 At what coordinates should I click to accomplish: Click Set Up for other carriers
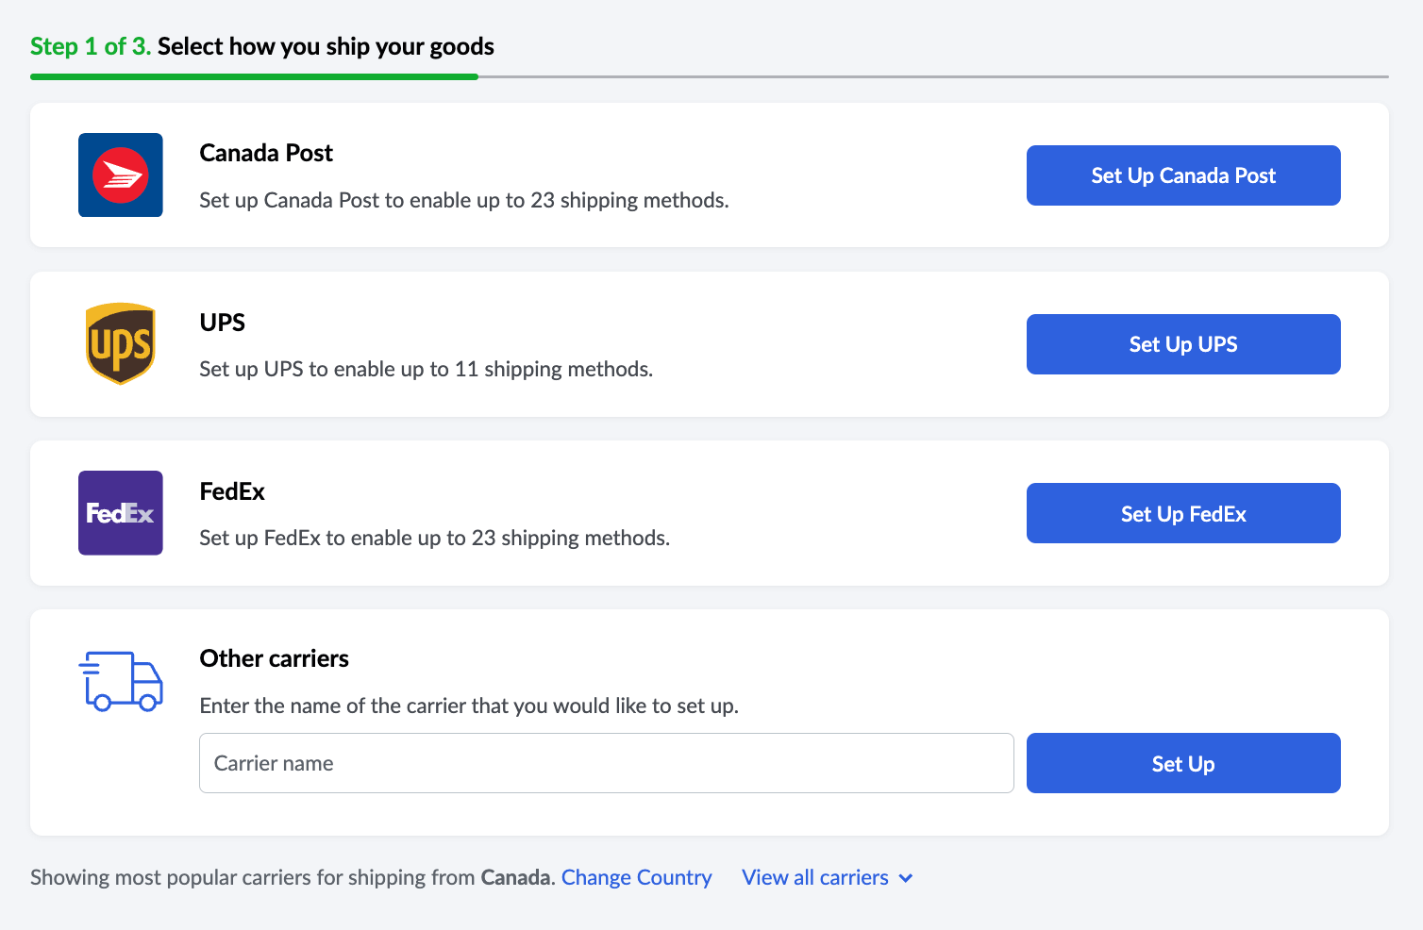(1183, 763)
